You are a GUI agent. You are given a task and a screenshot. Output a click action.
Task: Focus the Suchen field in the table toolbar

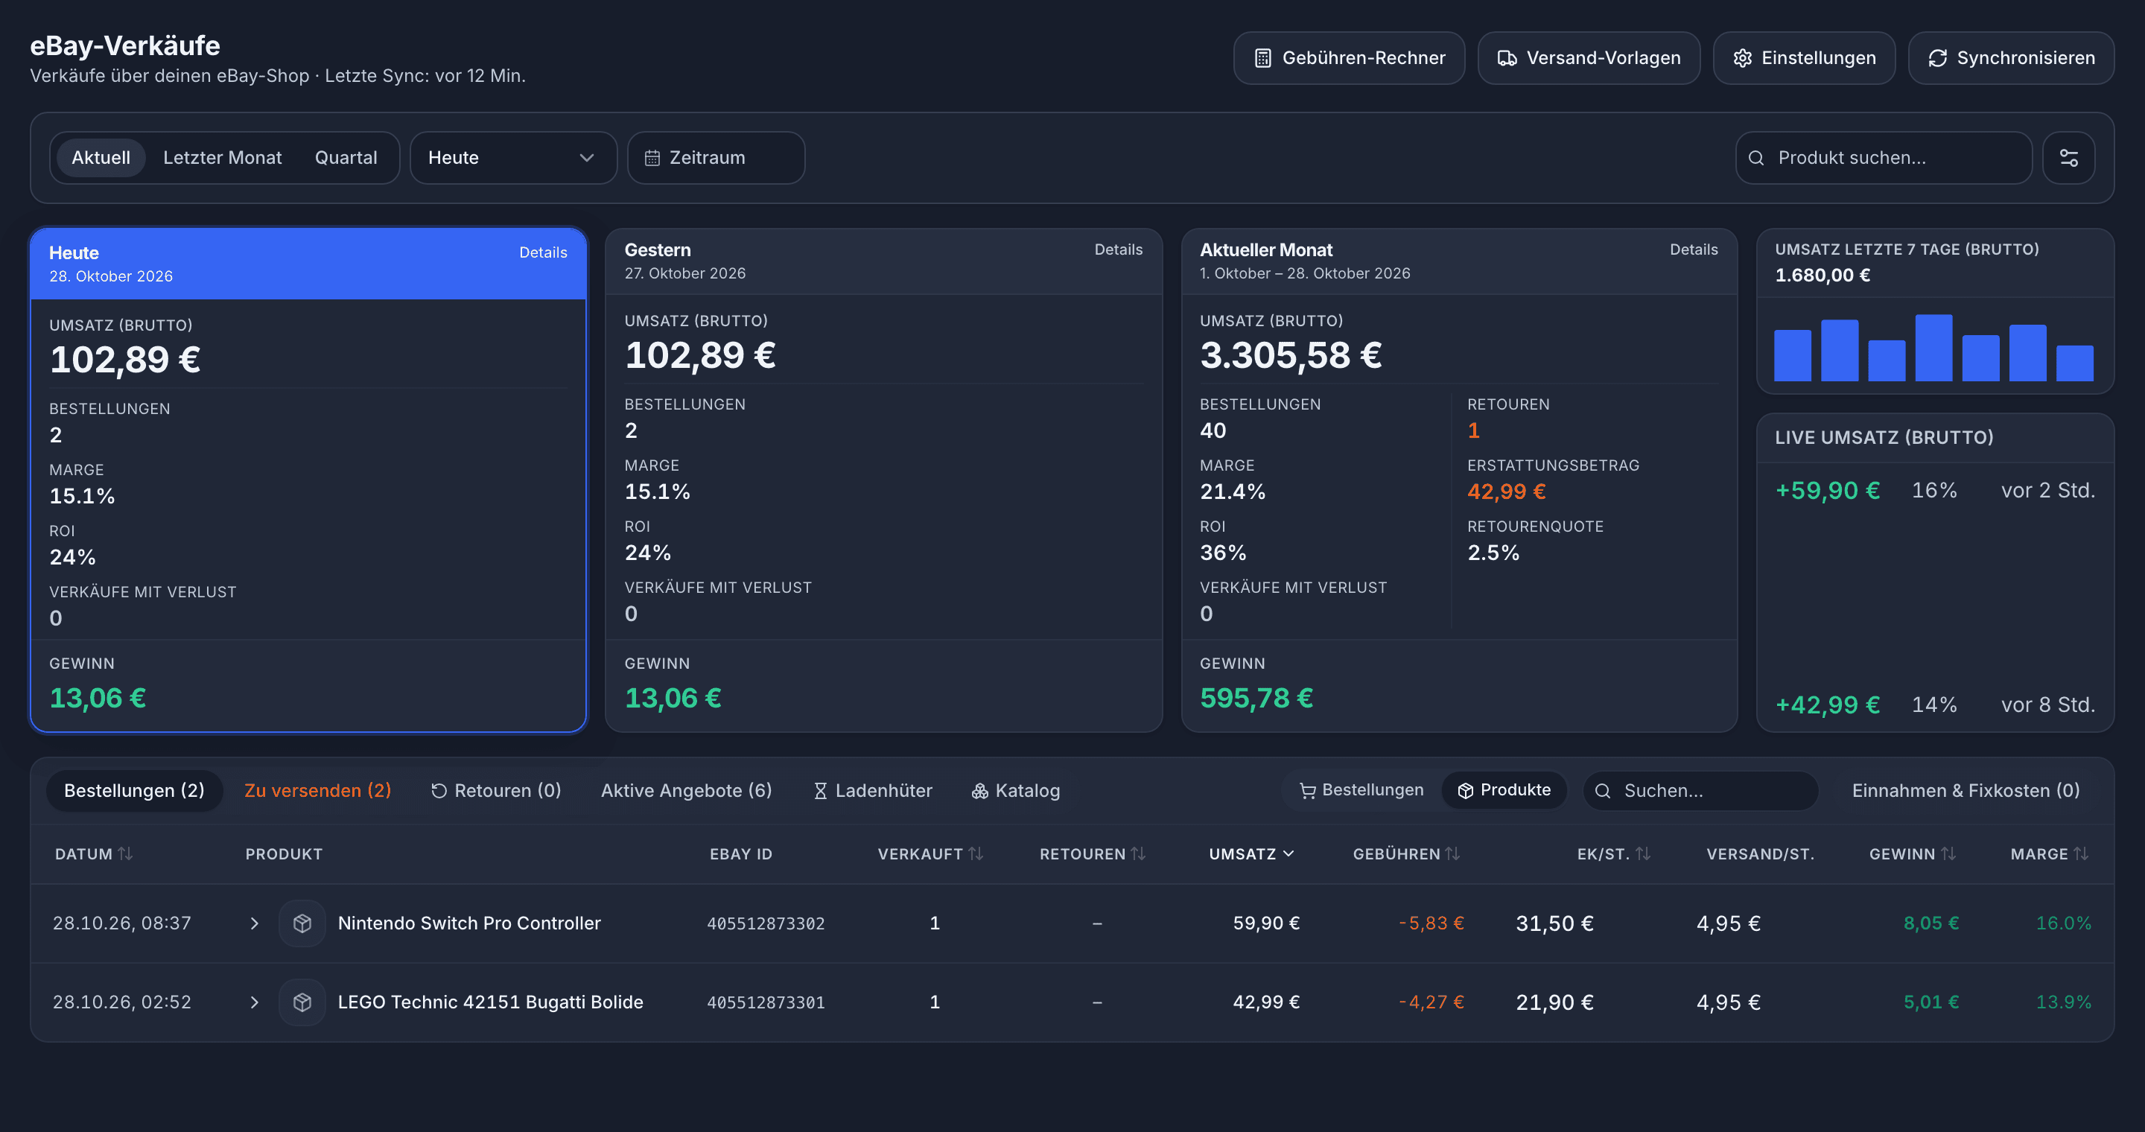click(1700, 790)
